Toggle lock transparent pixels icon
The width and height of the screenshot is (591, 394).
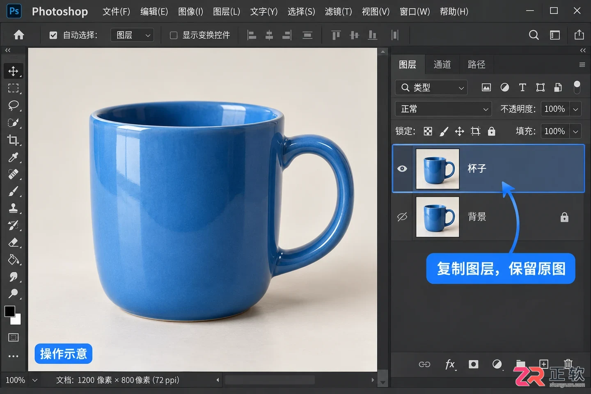point(428,131)
